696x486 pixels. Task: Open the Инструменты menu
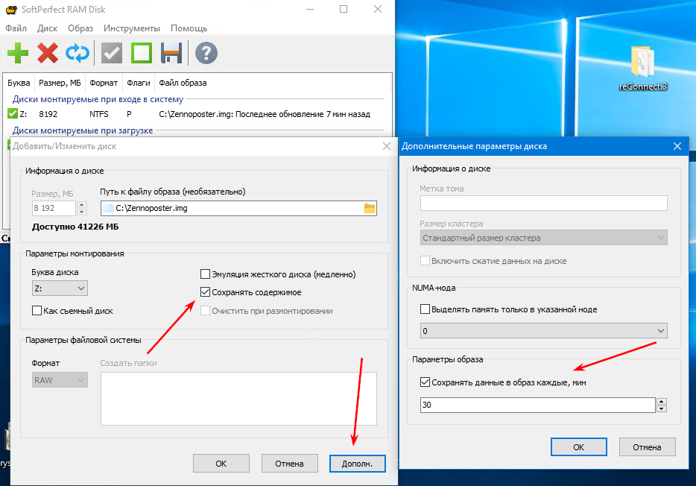pyautogui.click(x=131, y=28)
